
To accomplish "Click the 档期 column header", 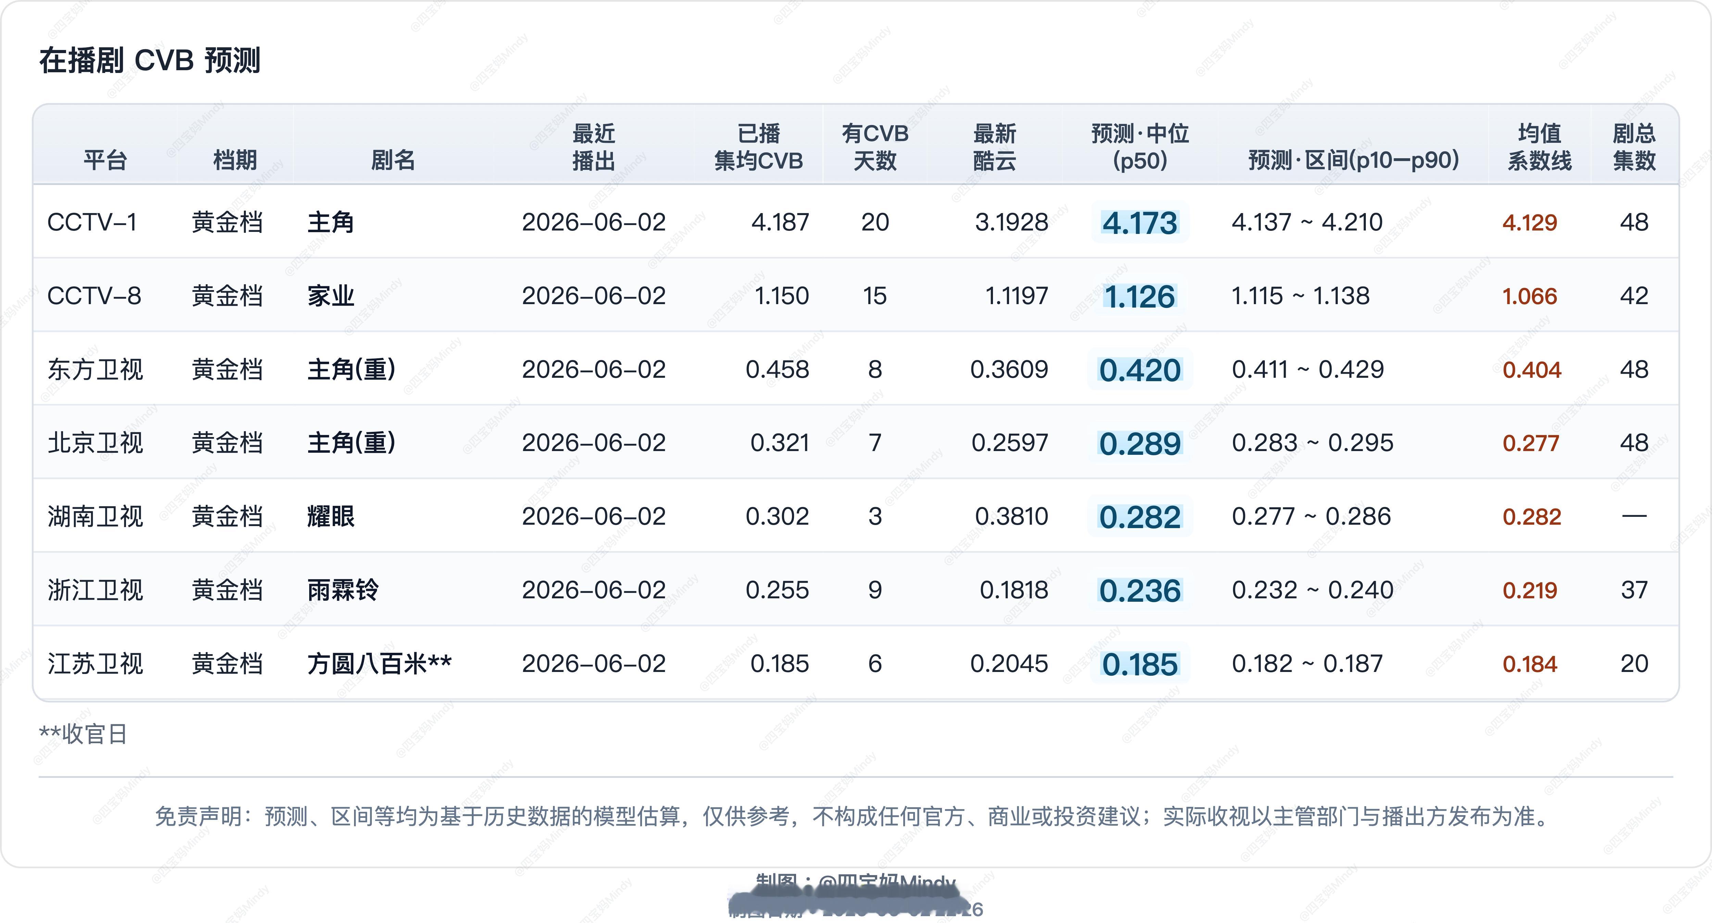I will click(235, 160).
